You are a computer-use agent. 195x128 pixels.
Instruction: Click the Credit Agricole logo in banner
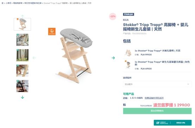(162, 123)
